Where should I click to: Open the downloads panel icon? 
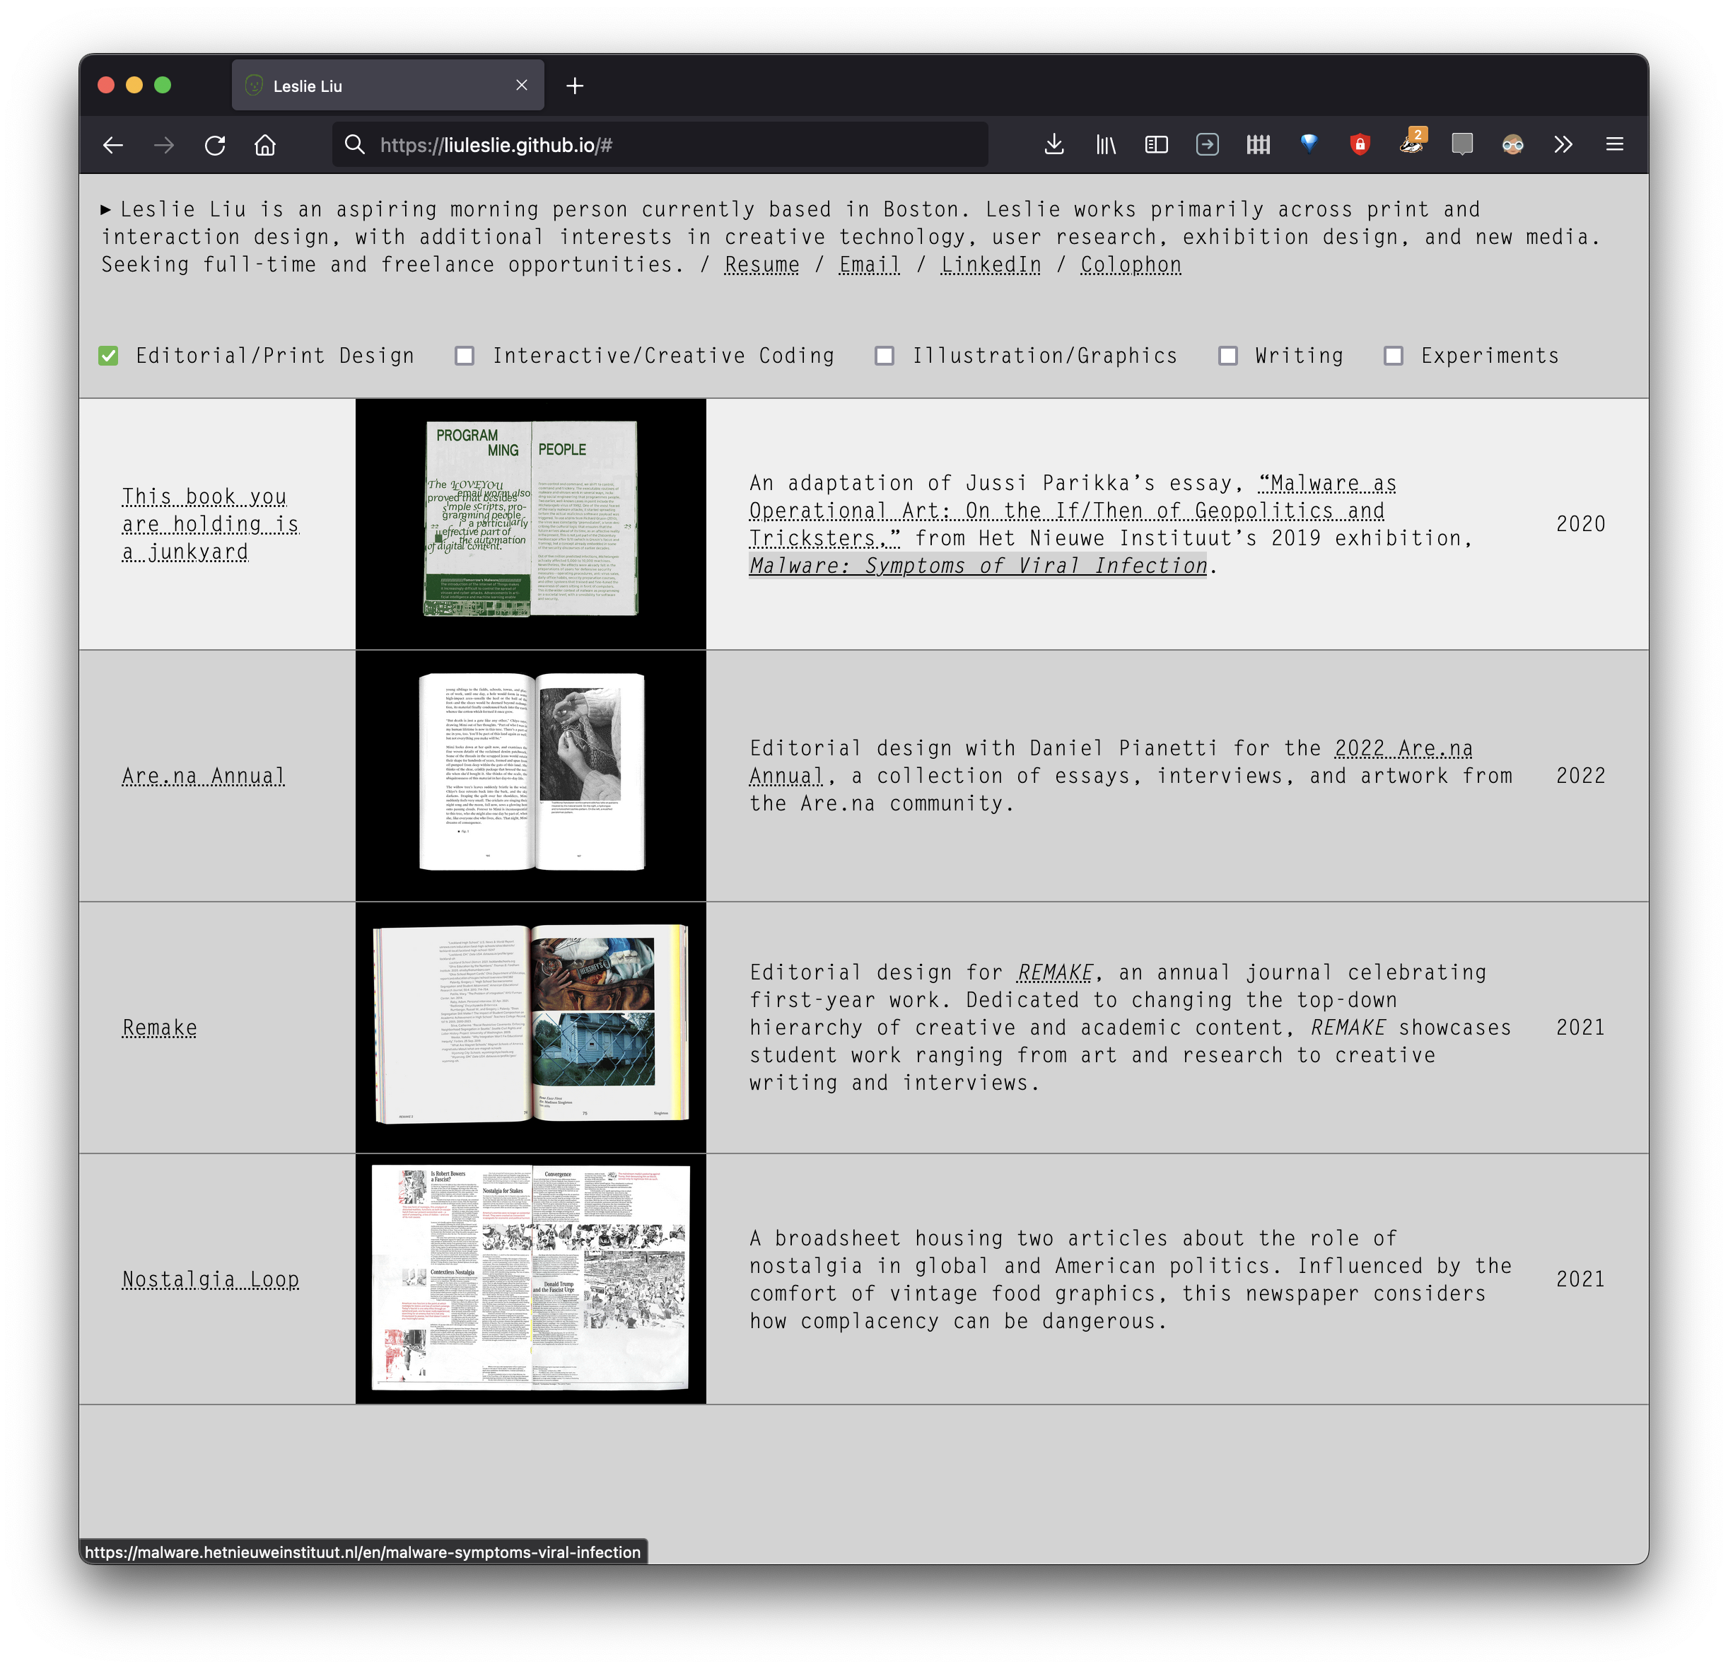1053,144
